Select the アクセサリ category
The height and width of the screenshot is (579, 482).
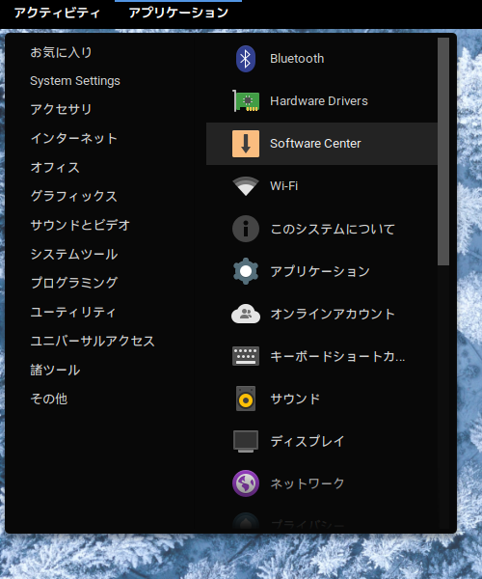[x=62, y=110]
